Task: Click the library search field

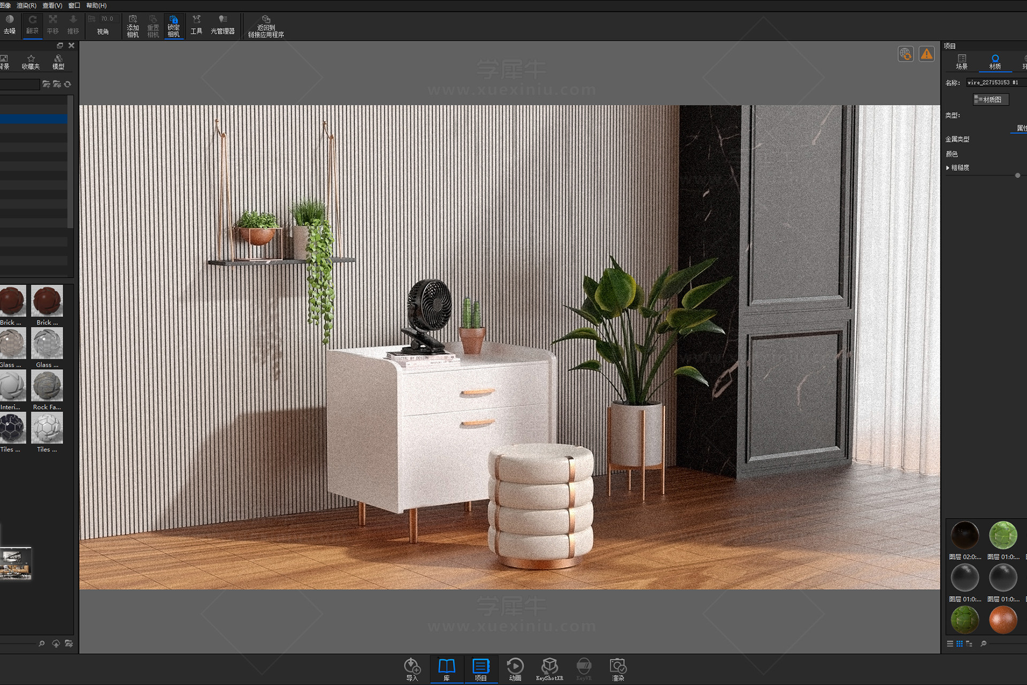Action: coord(19,84)
